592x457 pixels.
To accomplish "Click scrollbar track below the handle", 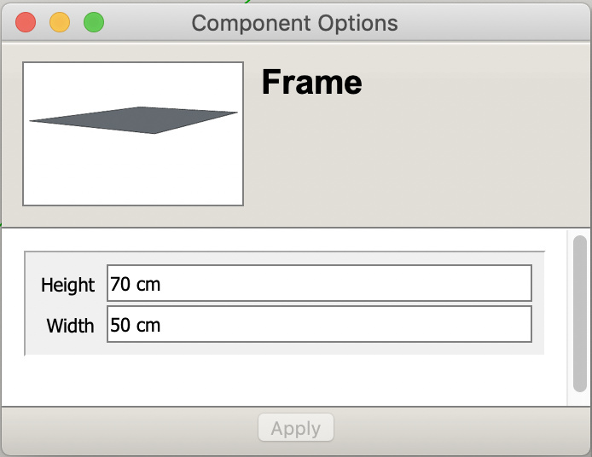I will point(579,399).
